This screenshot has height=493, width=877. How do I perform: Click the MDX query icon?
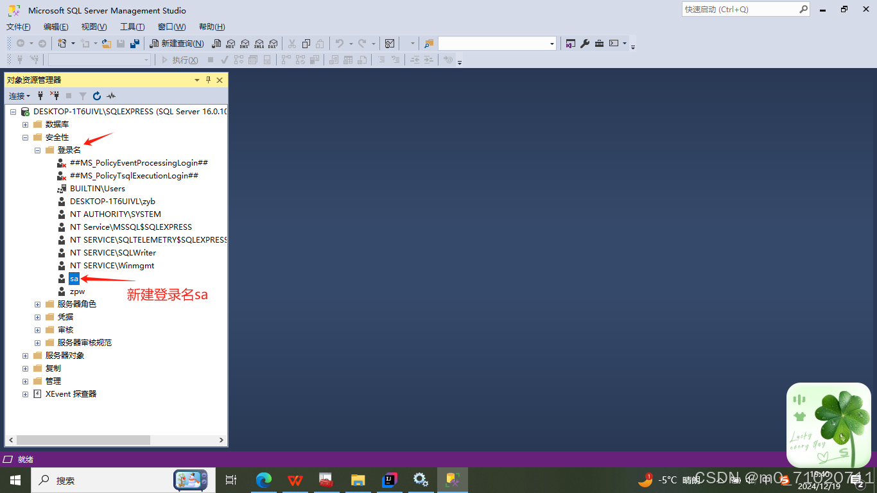(230, 44)
